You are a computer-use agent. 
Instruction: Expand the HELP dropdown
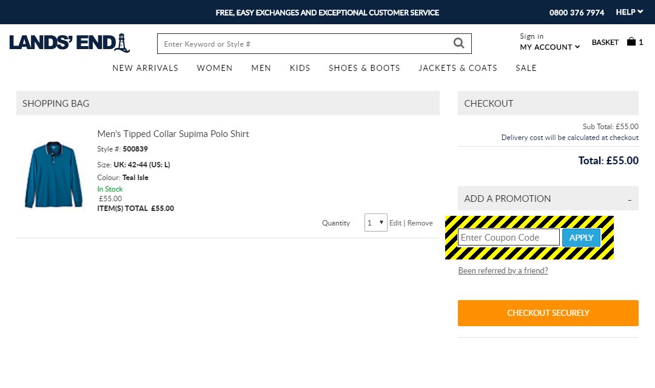tap(629, 12)
